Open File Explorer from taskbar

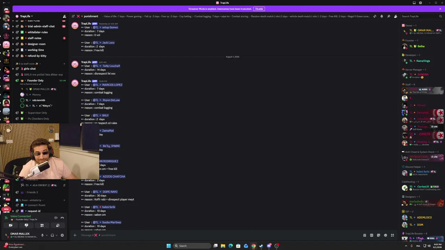click(x=223, y=246)
